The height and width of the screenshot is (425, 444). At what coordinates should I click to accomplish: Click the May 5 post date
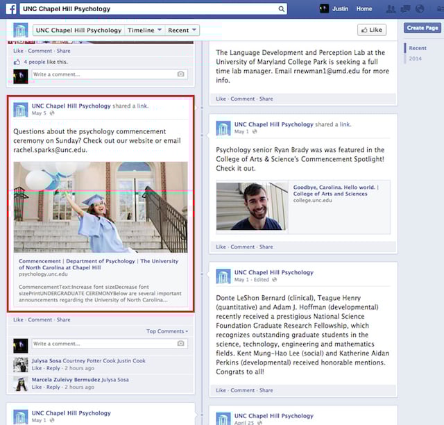[39, 113]
